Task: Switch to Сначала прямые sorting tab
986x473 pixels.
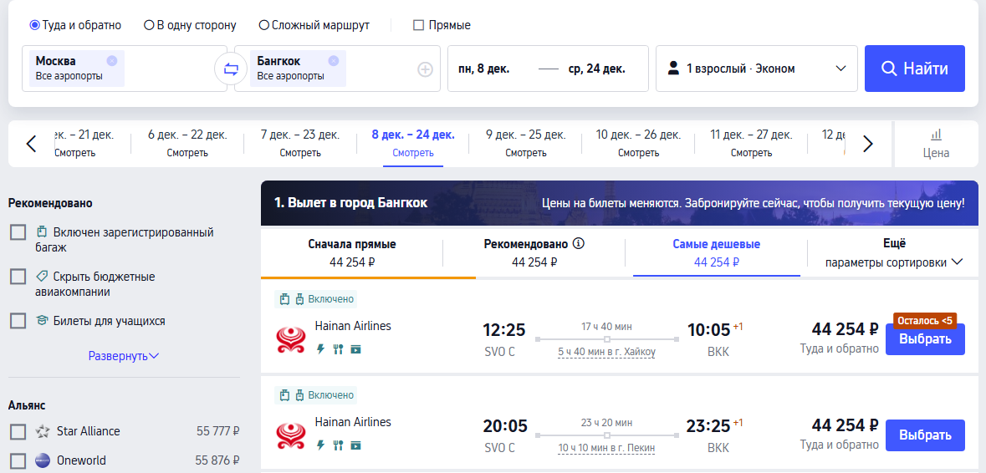Action: point(352,253)
